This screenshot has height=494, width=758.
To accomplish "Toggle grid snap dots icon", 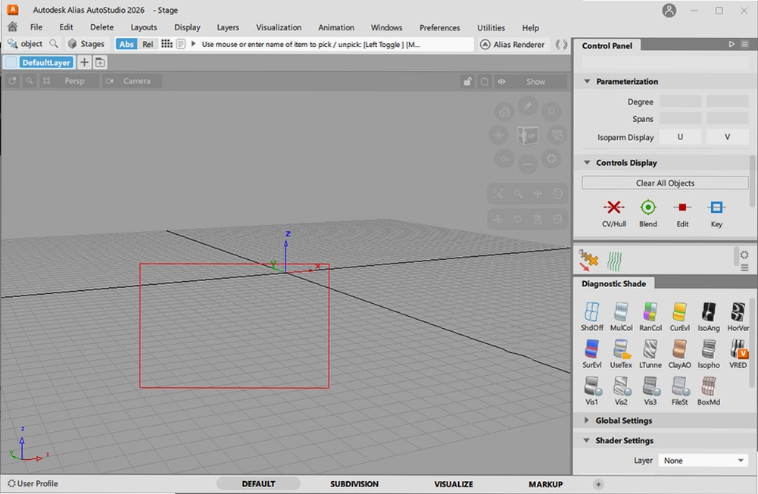I will (x=167, y=44).
